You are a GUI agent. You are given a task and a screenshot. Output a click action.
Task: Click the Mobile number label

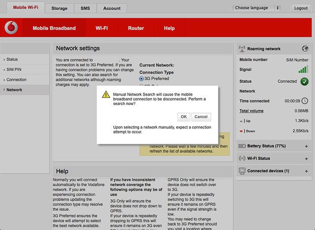point(253,60)
